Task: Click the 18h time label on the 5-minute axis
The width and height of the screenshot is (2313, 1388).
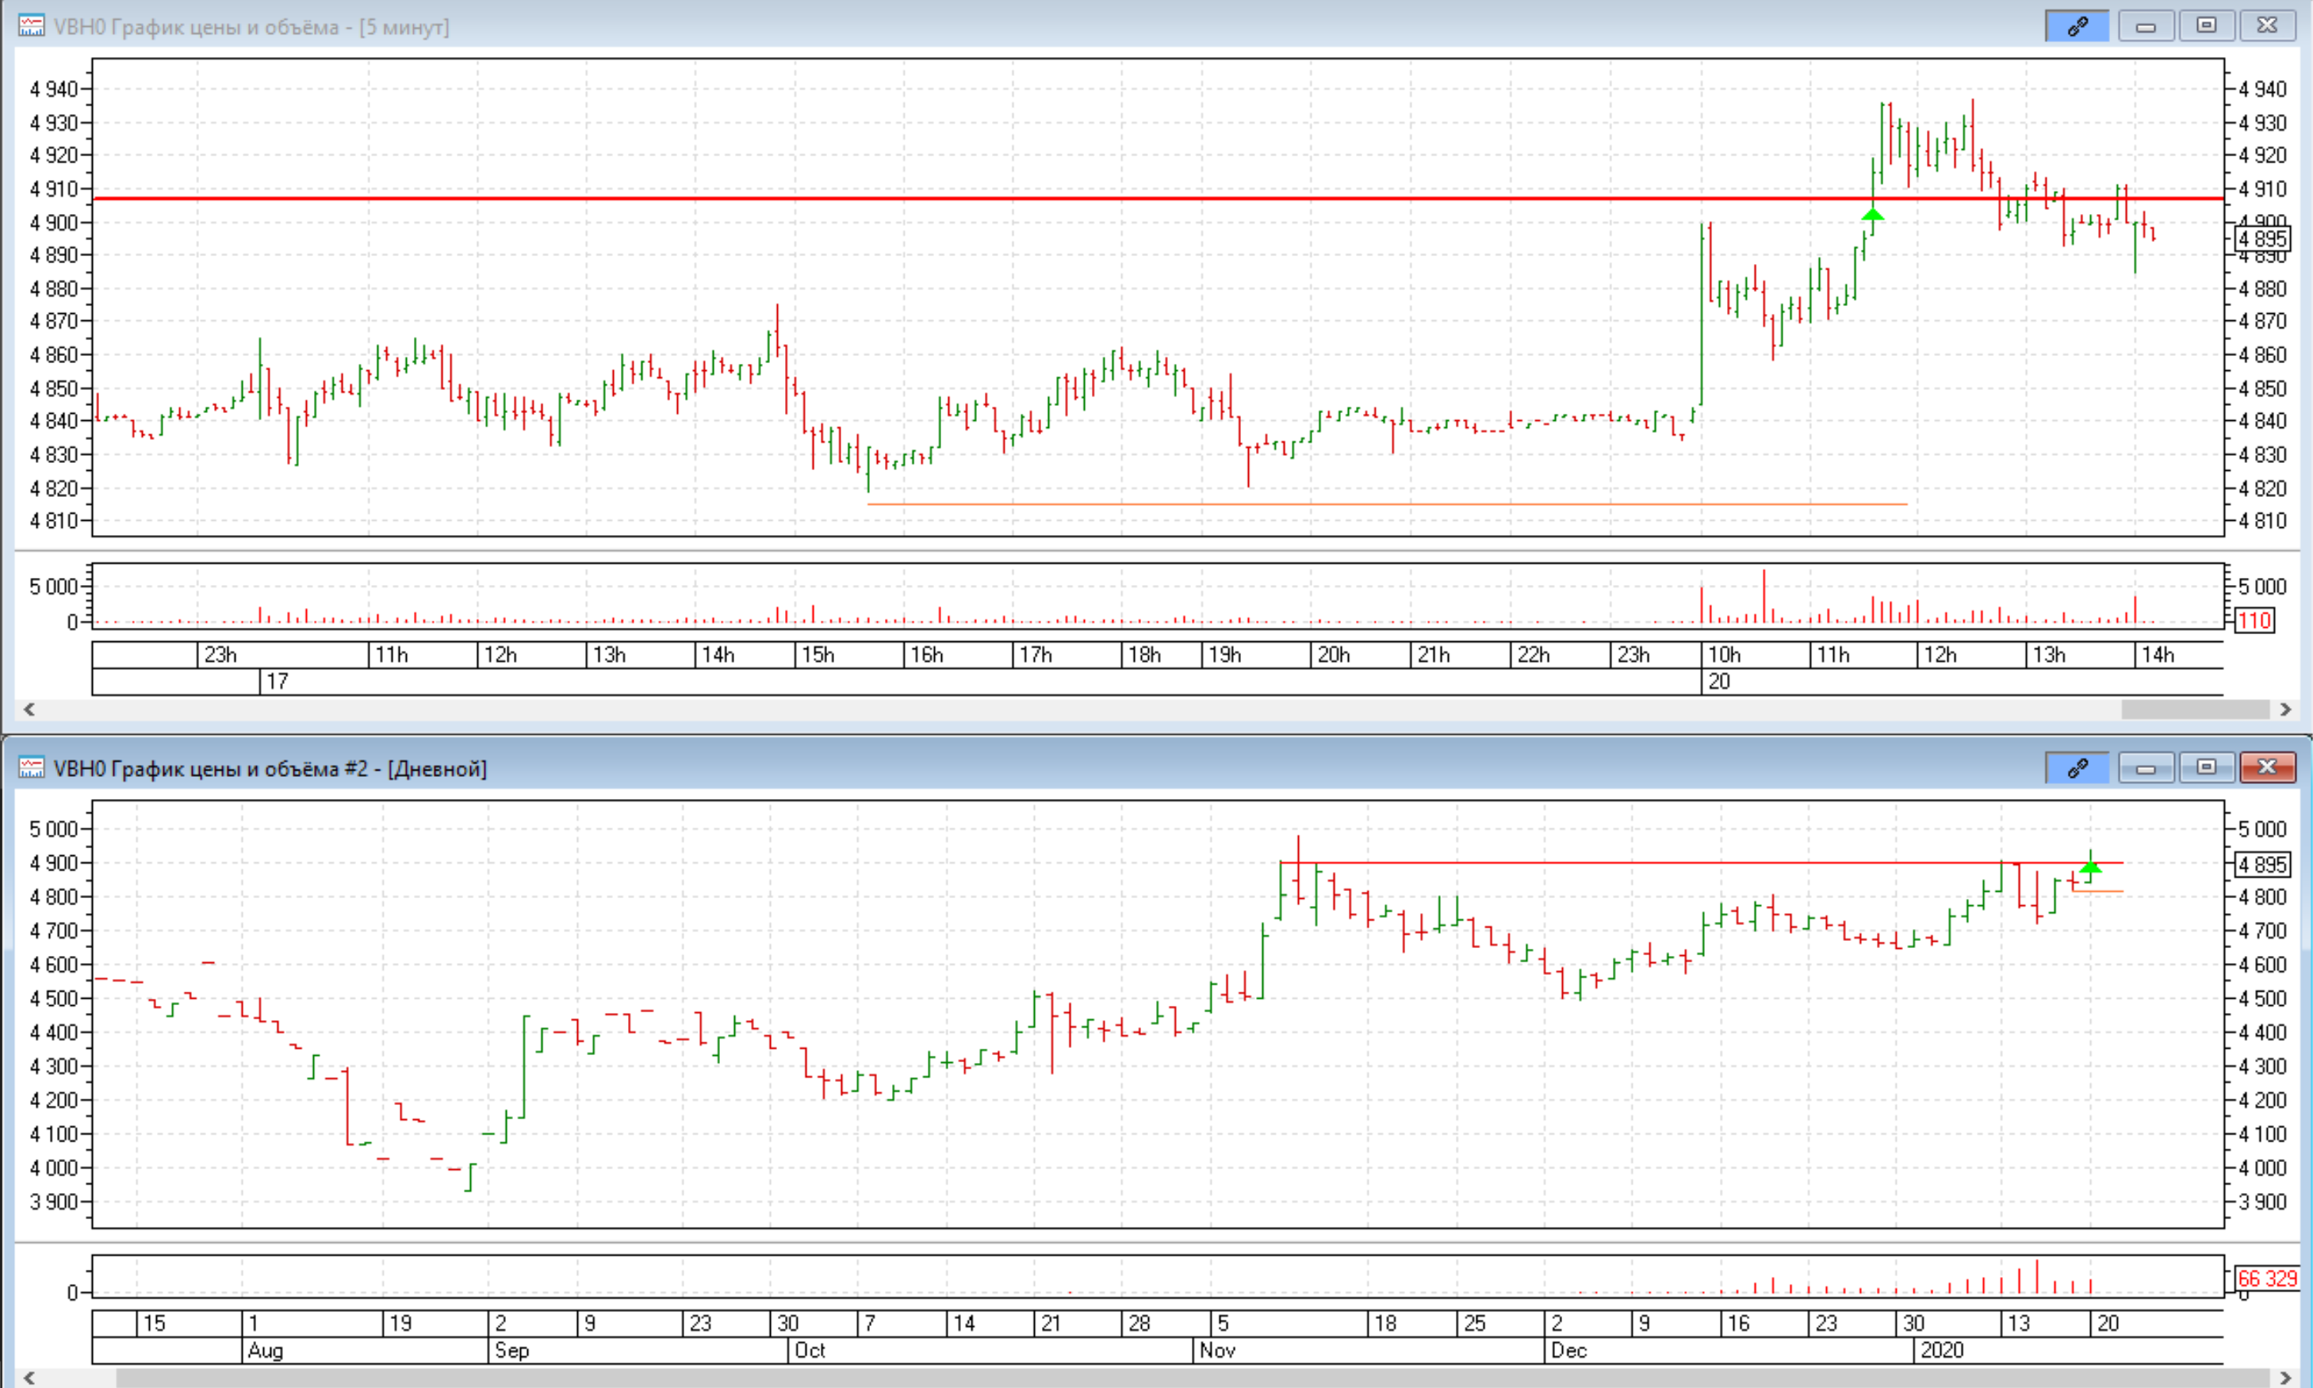Action: tap(1144, 655)
